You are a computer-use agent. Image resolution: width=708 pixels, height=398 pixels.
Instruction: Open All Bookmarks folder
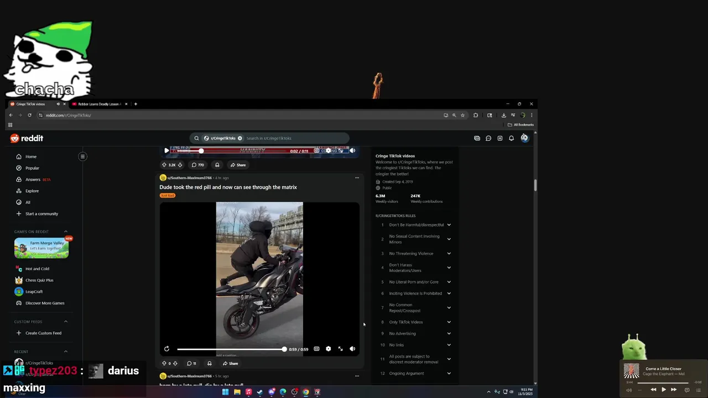[x=520, y=124]
